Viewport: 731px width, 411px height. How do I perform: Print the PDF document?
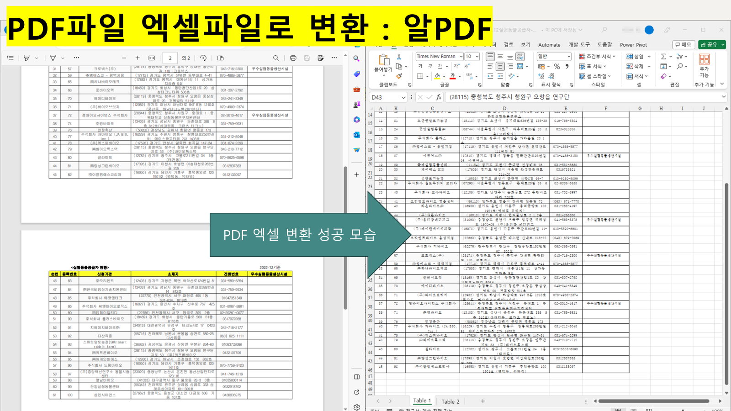point(293,58)
